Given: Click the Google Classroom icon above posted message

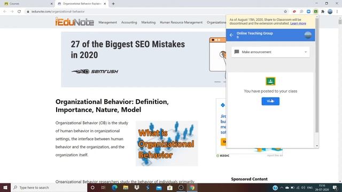Looking at the screenshot, I should tap(270, 81).
